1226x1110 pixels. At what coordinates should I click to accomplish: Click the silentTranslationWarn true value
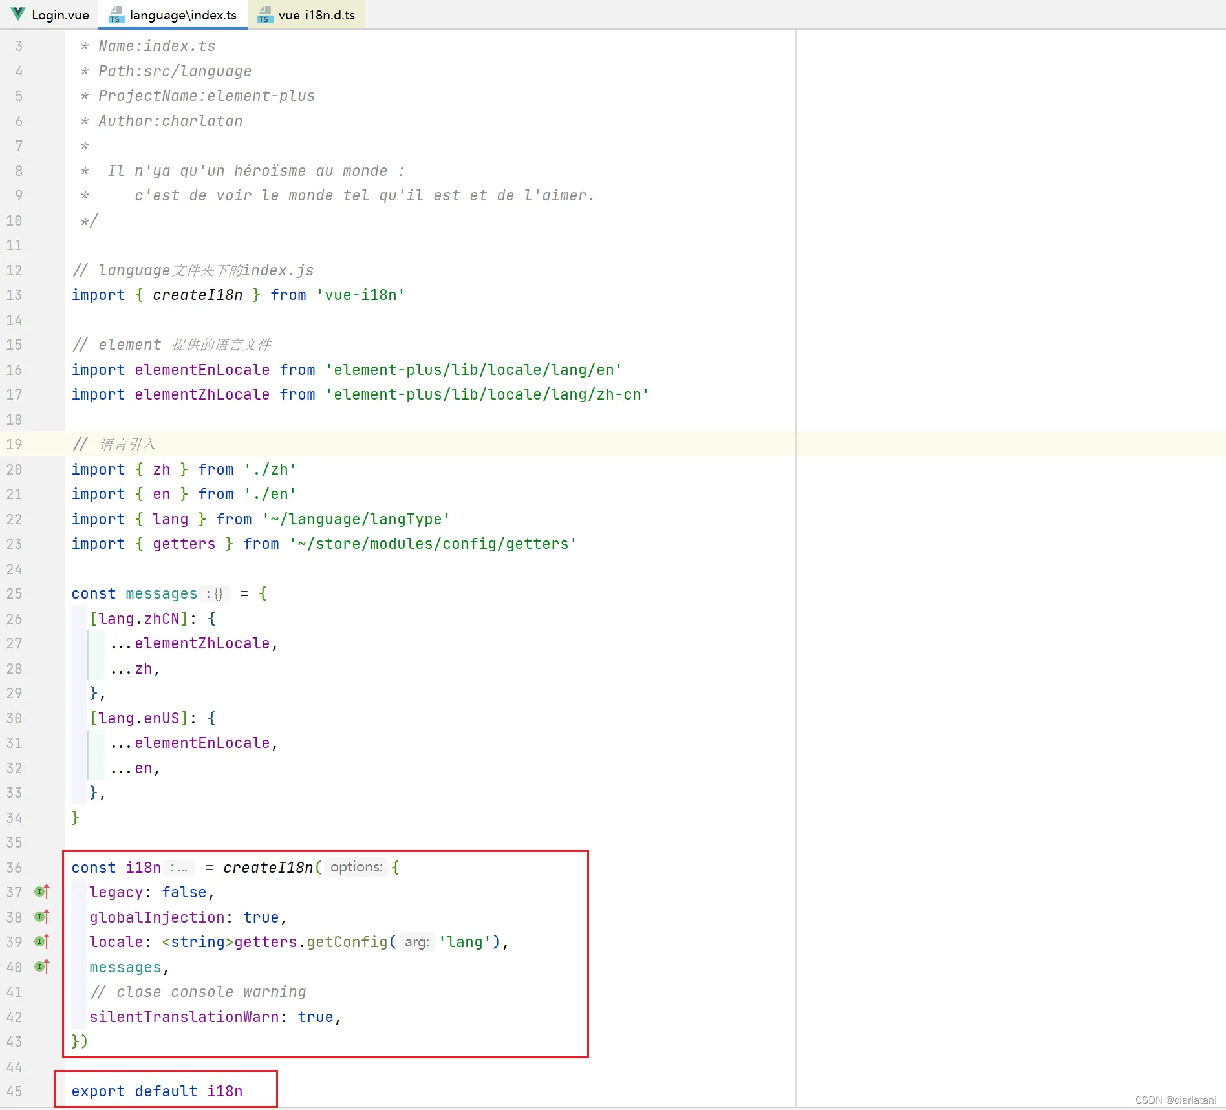tap(315, 1017)
